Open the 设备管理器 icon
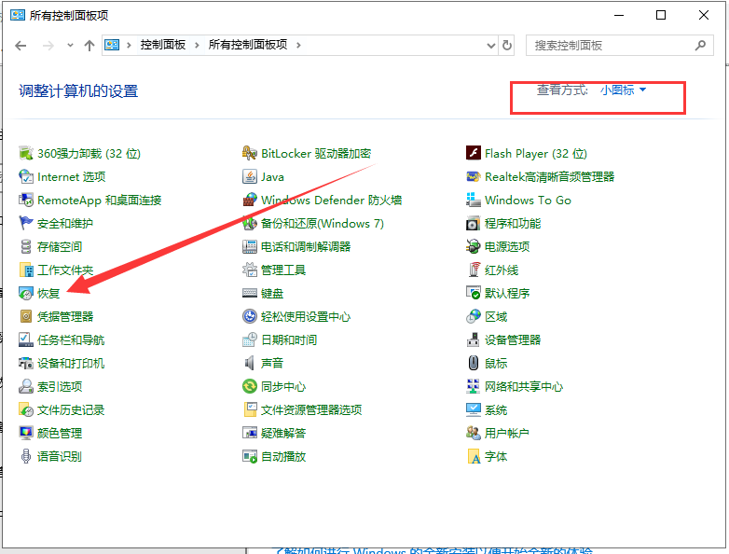Image resolution: width=729 pixels, height=554 pixels. (474, 339)
